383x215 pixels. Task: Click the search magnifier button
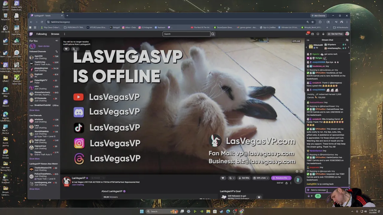click(213, 34)
